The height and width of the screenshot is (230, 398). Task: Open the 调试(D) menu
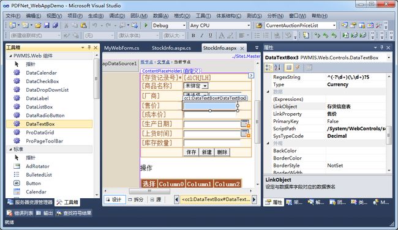pyautogui.click(x=117, y=16)
